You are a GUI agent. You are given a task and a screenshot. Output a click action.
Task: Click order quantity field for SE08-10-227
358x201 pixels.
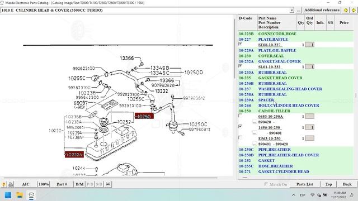click(x=309, y=45)
